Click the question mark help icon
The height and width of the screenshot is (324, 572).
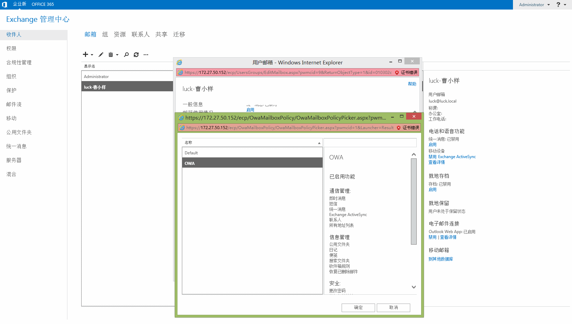[x=558, y=4]
